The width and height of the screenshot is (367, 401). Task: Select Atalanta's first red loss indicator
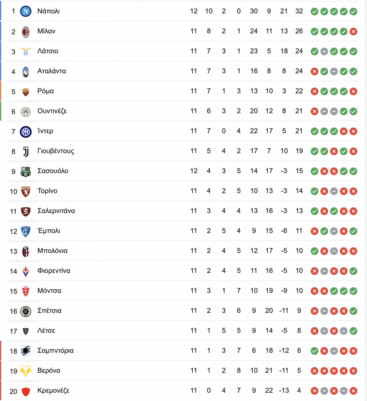314,71
